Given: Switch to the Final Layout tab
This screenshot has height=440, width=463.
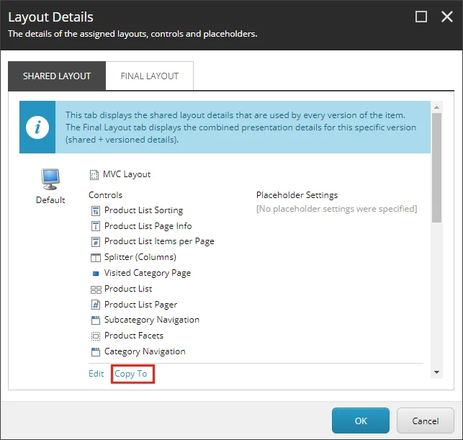Looking at the screenshot, I should pos(149,76).
